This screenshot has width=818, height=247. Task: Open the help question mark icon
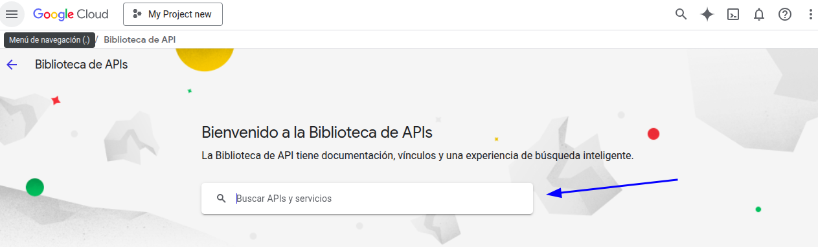tap(785, 14)
